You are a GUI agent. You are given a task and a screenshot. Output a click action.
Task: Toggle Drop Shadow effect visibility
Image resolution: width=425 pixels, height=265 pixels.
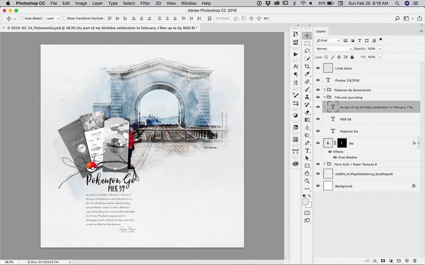pos(335,157)
